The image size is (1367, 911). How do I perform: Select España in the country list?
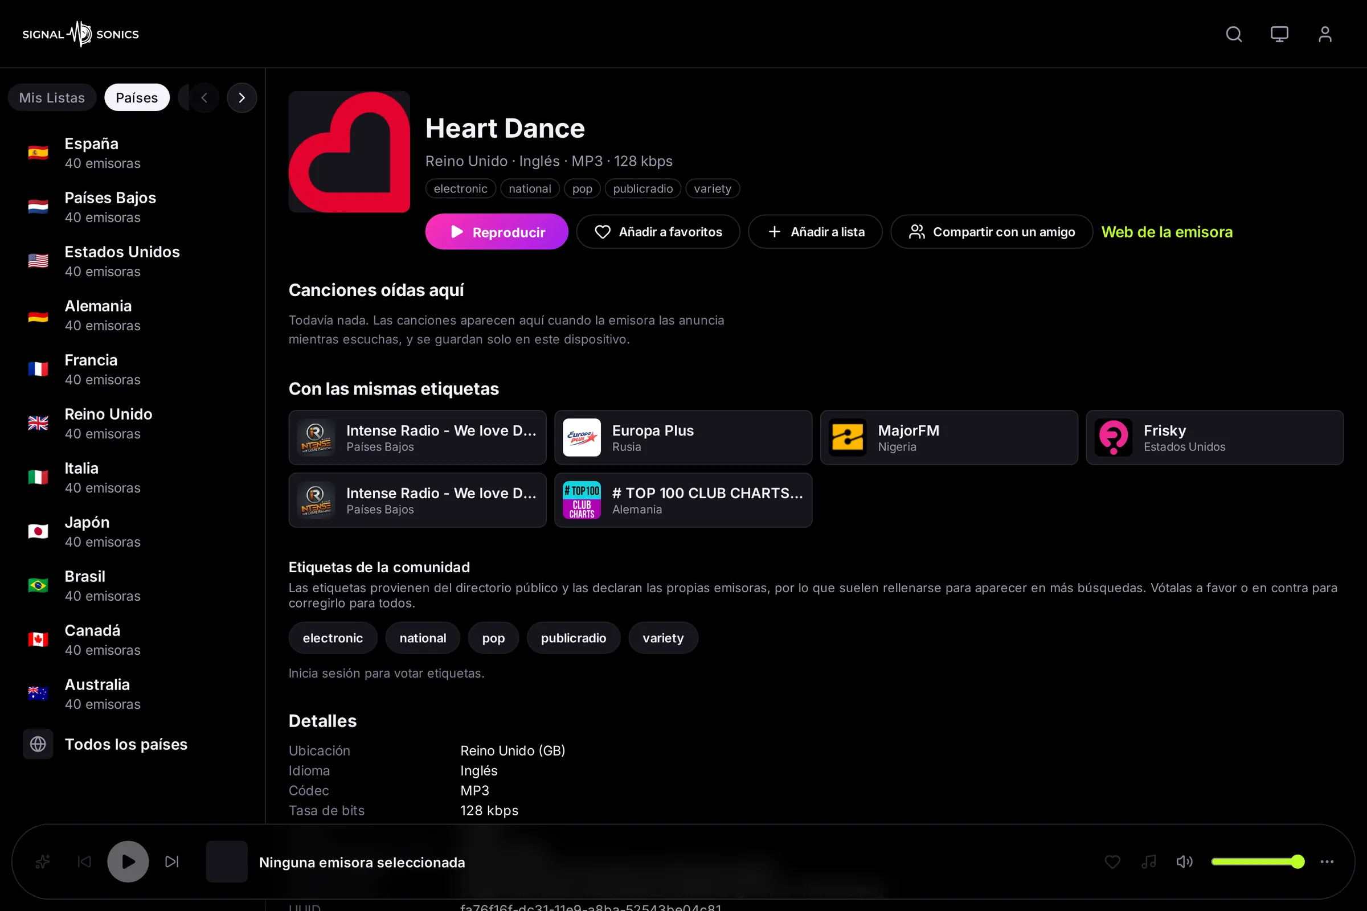[x=134, y=153]
